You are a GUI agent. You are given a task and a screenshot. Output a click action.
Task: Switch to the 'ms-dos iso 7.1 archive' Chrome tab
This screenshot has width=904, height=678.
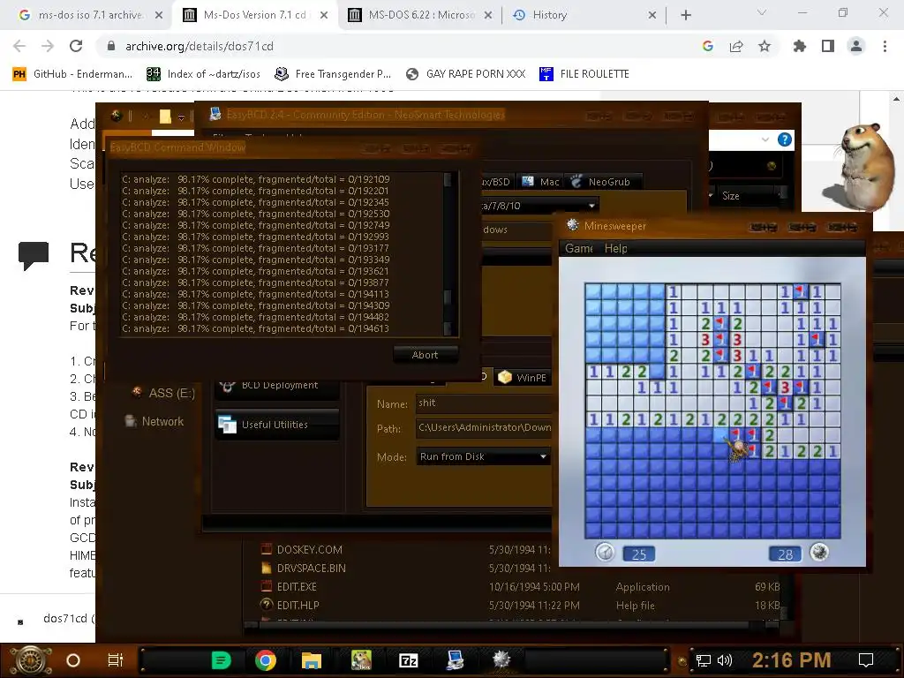pos(89,15)
